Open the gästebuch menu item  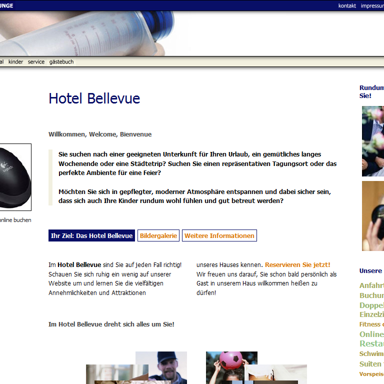click(x=61, y=61)
